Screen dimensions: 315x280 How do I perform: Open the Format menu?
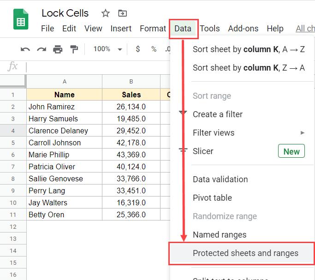(x=153, y=29)
